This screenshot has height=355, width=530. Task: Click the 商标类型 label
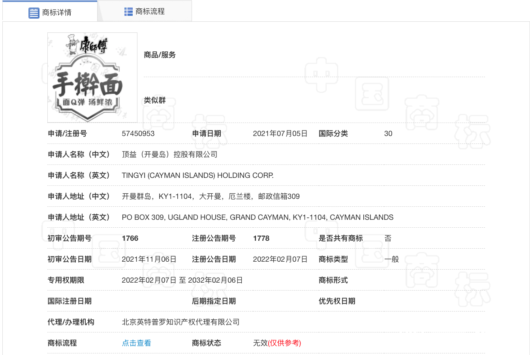pos(333,259)
